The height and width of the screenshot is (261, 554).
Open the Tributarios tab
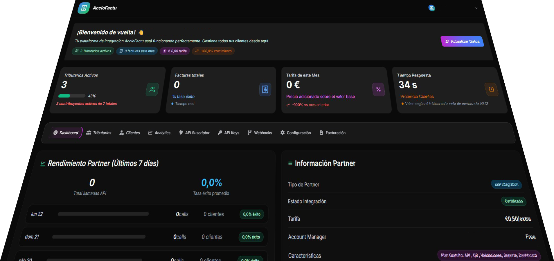click(x=99, y=133)
